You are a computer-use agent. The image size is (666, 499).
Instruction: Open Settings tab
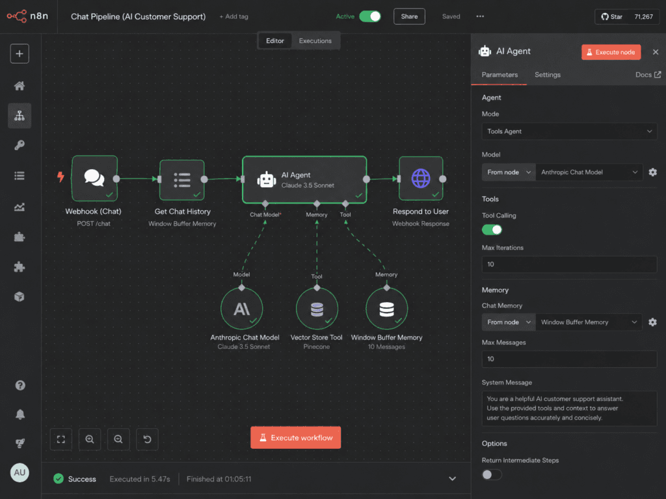tap(548, 75)
